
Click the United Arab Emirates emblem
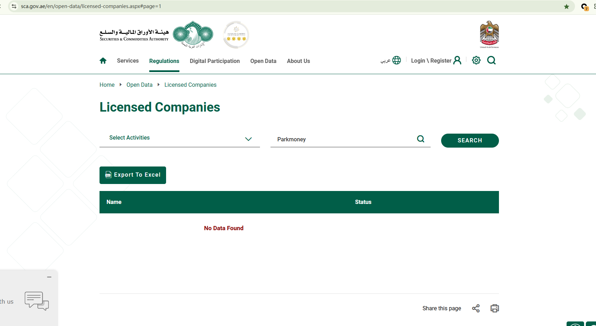pos(489,35)
